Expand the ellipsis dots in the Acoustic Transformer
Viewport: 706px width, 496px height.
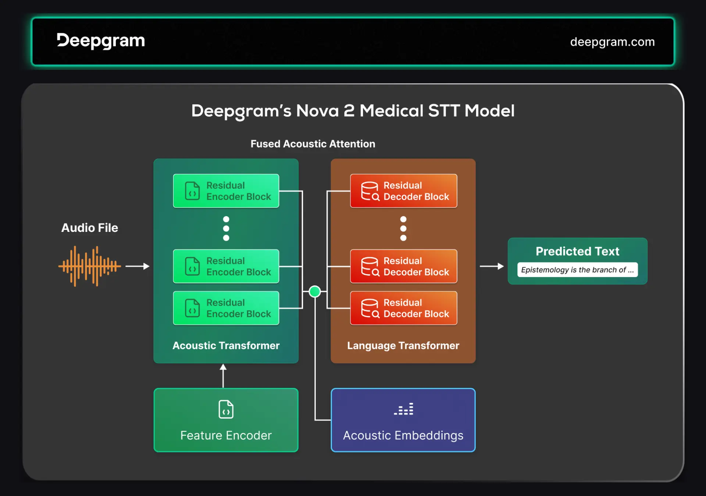(226, 228)
